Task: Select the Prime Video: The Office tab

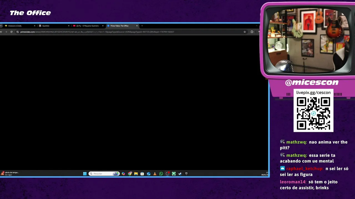Action: (x=122, y=26)
